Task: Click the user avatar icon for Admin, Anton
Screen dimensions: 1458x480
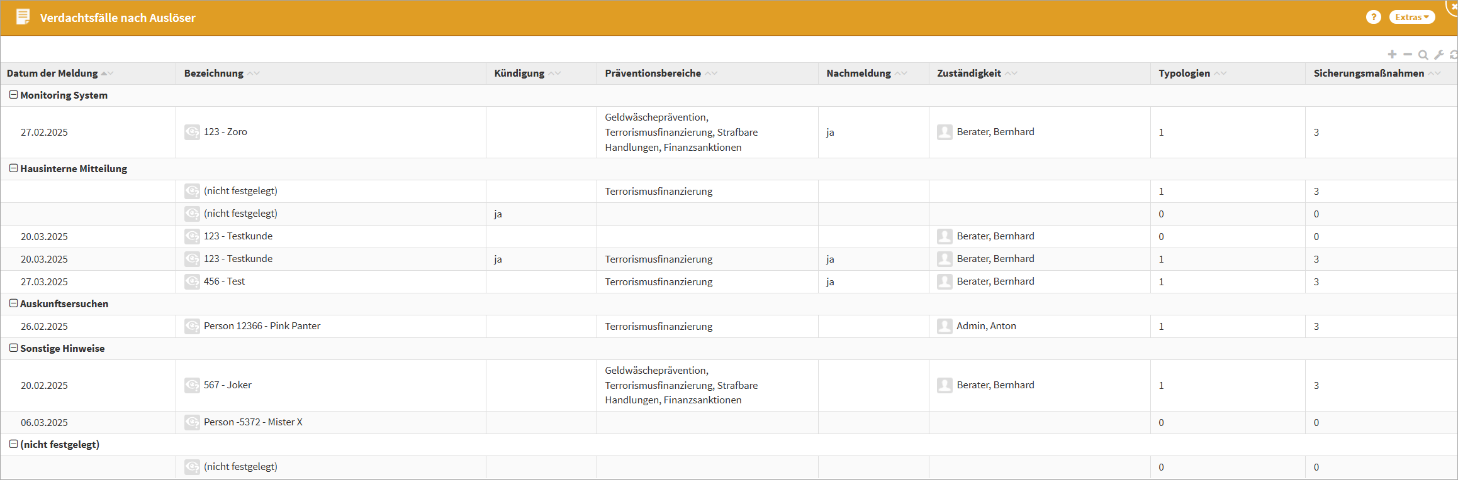Action: [945, 326]
